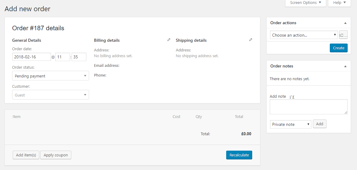This screenshot has height=170, width=357.
Task: Click the Create order button
Action: [339, 48]
